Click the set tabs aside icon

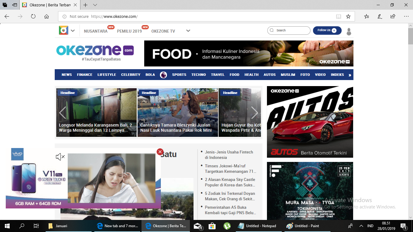coord(15,5)
